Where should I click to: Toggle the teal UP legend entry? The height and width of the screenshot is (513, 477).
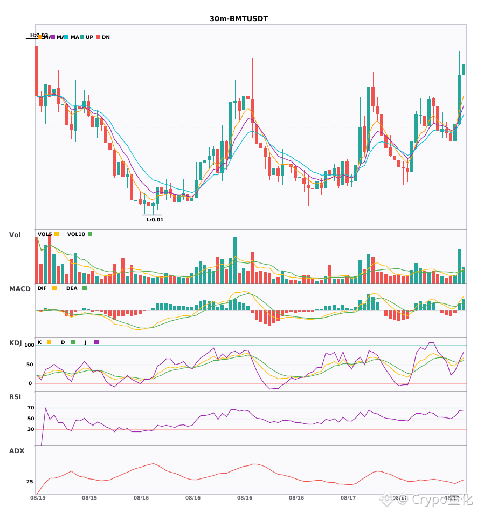click(x=87, y=37)
